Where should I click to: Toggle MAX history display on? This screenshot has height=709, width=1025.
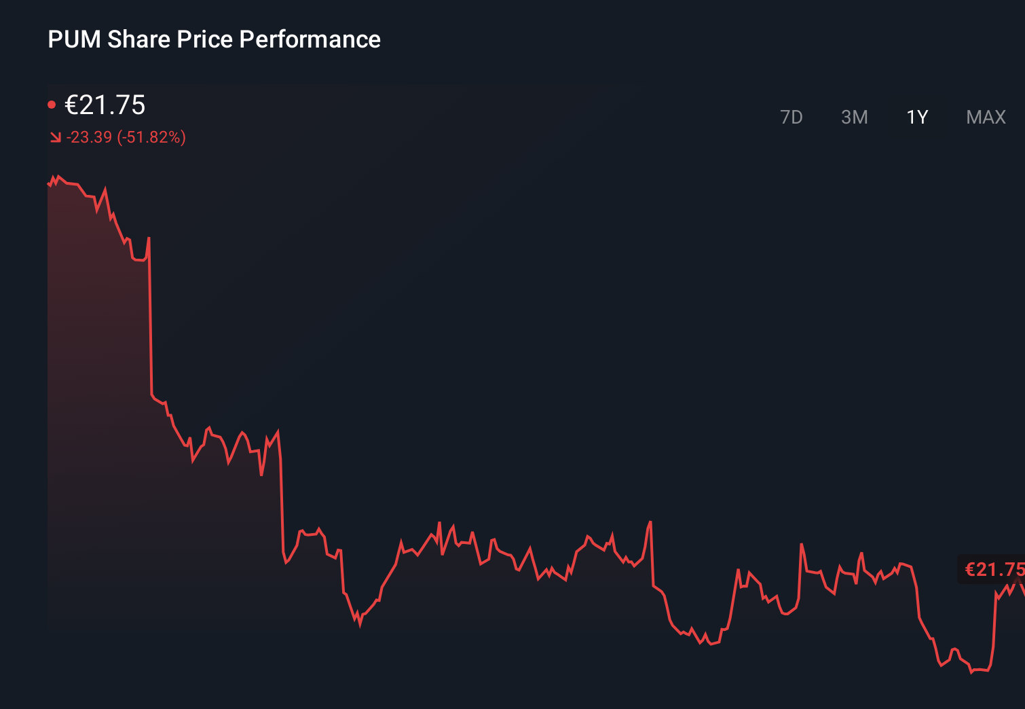point(985,117)
